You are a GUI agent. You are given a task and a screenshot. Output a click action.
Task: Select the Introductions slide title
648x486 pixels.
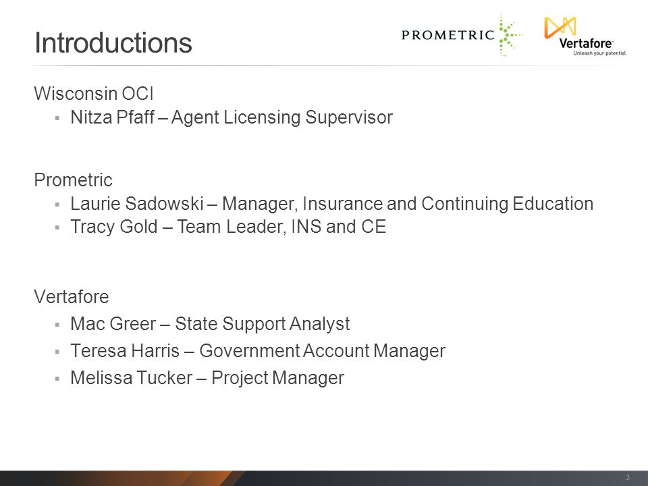click(113, 43)
